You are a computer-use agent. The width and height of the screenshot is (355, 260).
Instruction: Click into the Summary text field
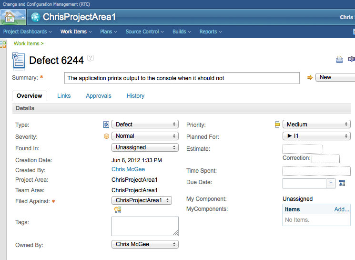(x=182, y=78)
